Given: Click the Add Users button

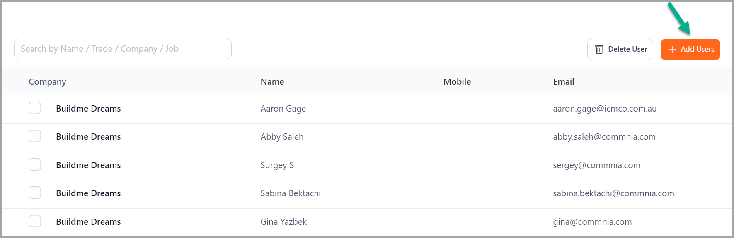Looking at the screenshot, I should coord(690,50).
